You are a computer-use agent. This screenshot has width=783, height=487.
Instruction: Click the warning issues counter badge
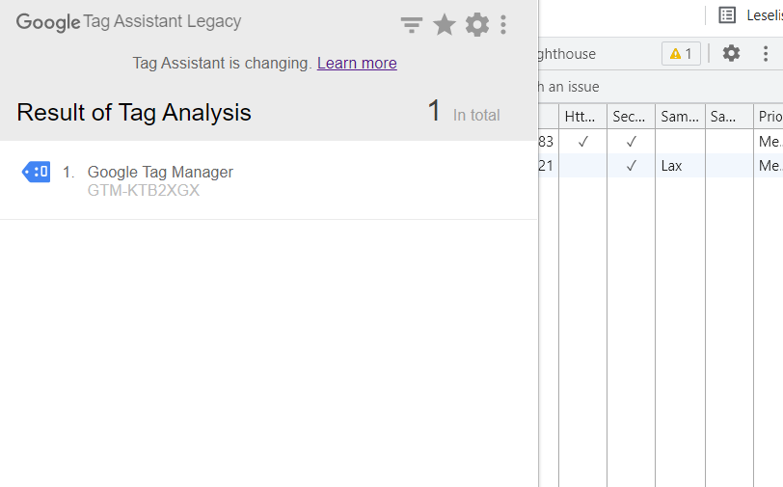[x=681, y=53]
